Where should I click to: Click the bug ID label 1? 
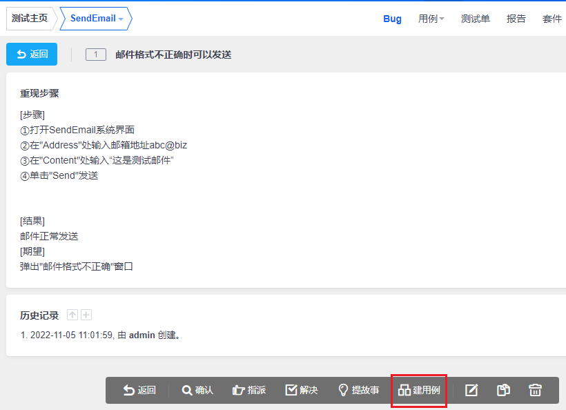(96, 55)
